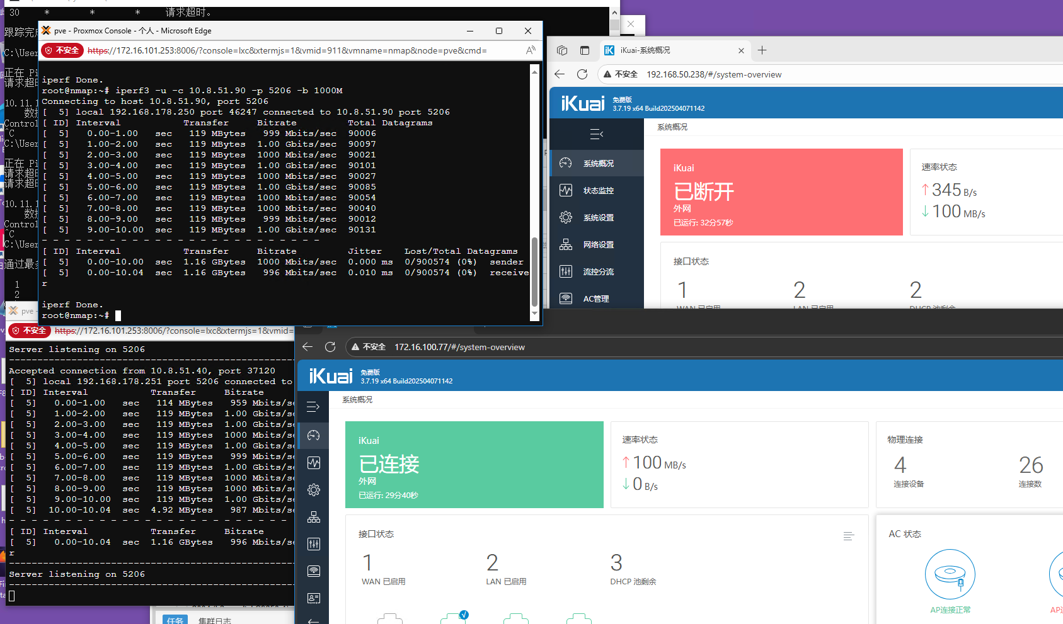Click the iKuai logo in lower browser window
Viewport: 1063px width, 624px height.
[331, 376]
